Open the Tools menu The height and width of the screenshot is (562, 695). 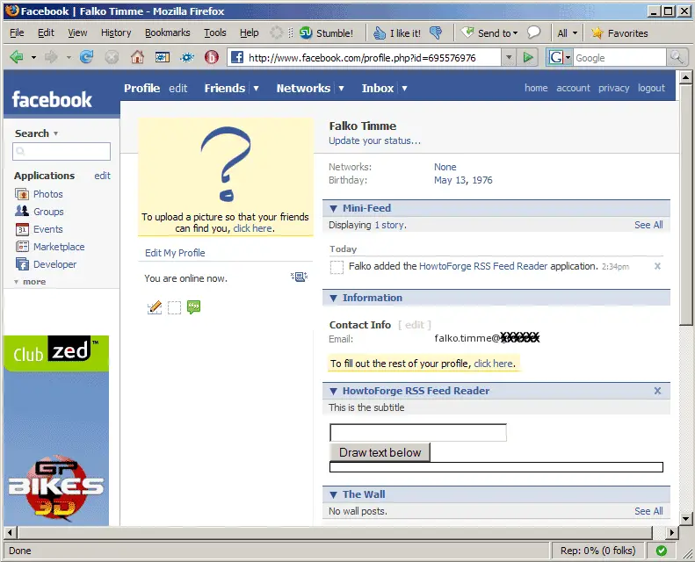tap(215, 32)
